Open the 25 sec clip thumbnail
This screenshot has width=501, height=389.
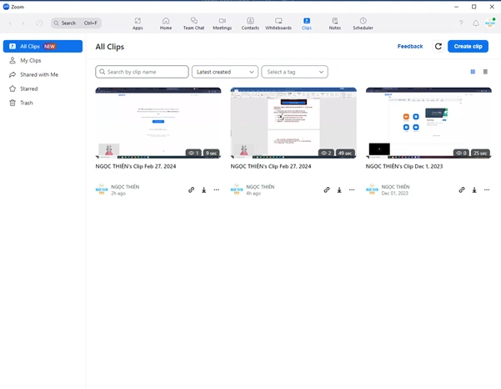click(x=428, y=123)
